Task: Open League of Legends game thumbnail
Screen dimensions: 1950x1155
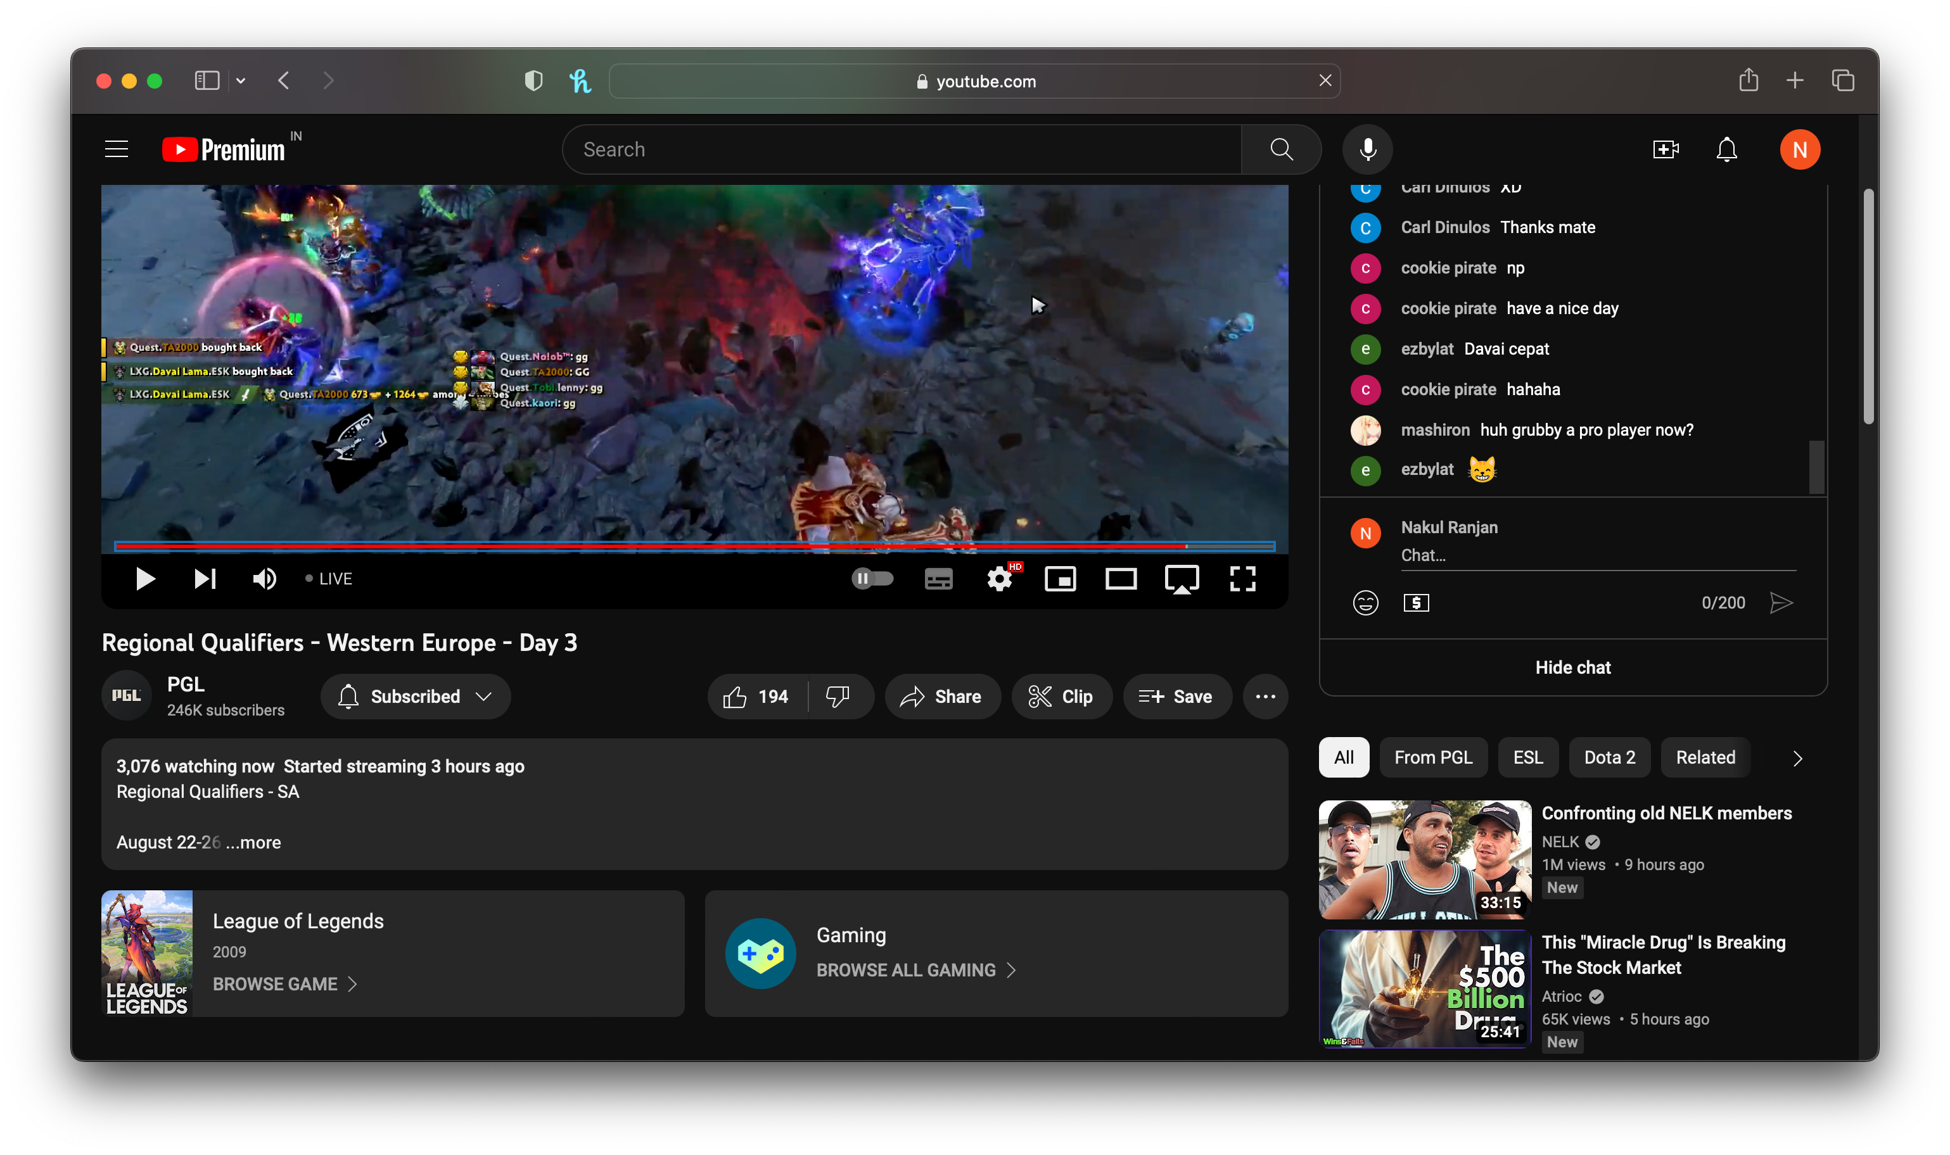Action: pyautogui.click(x=146, y=952)
